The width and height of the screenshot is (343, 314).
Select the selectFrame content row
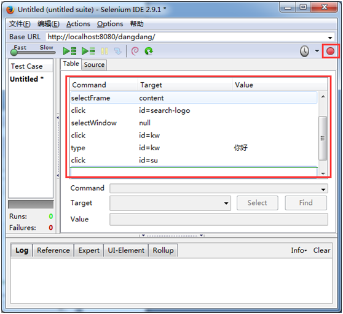click(x=194, y=98)
